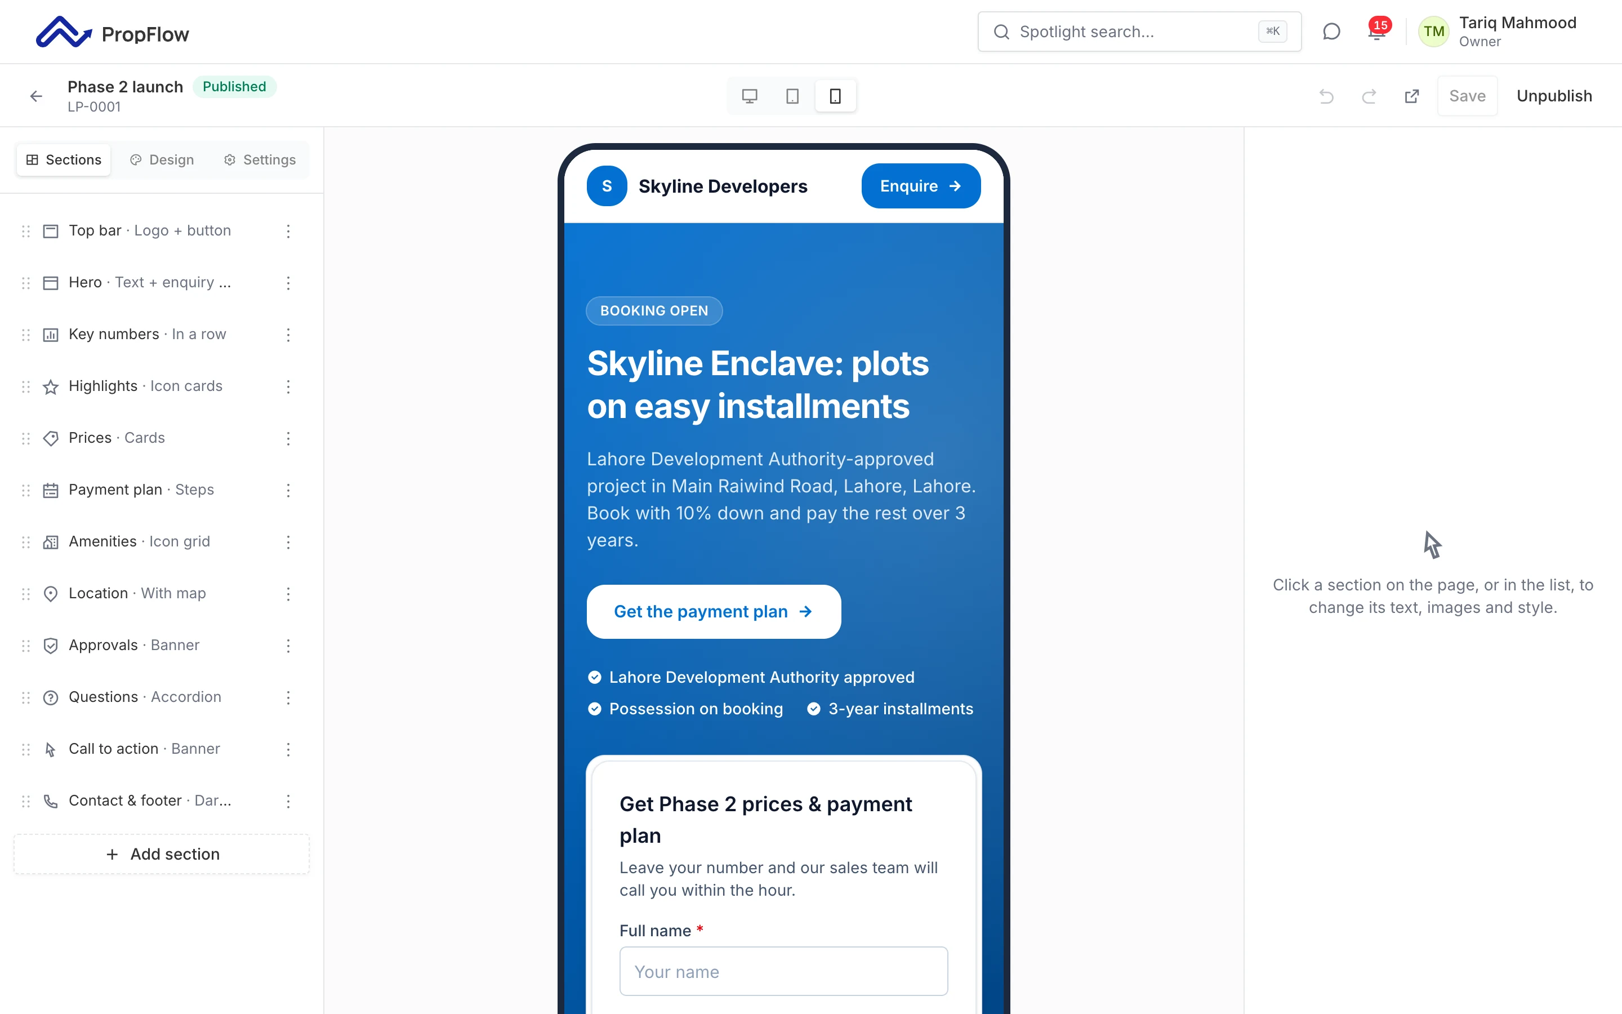
Task: Open more options for Top bar section
Action: click(x=288, y=231)
